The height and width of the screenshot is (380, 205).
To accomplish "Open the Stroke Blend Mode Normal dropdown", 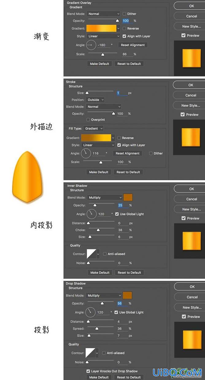I will coord(104,107).
